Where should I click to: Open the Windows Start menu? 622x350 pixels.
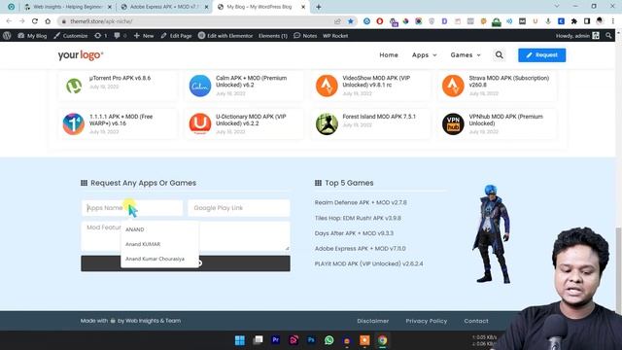click(240, 340)
